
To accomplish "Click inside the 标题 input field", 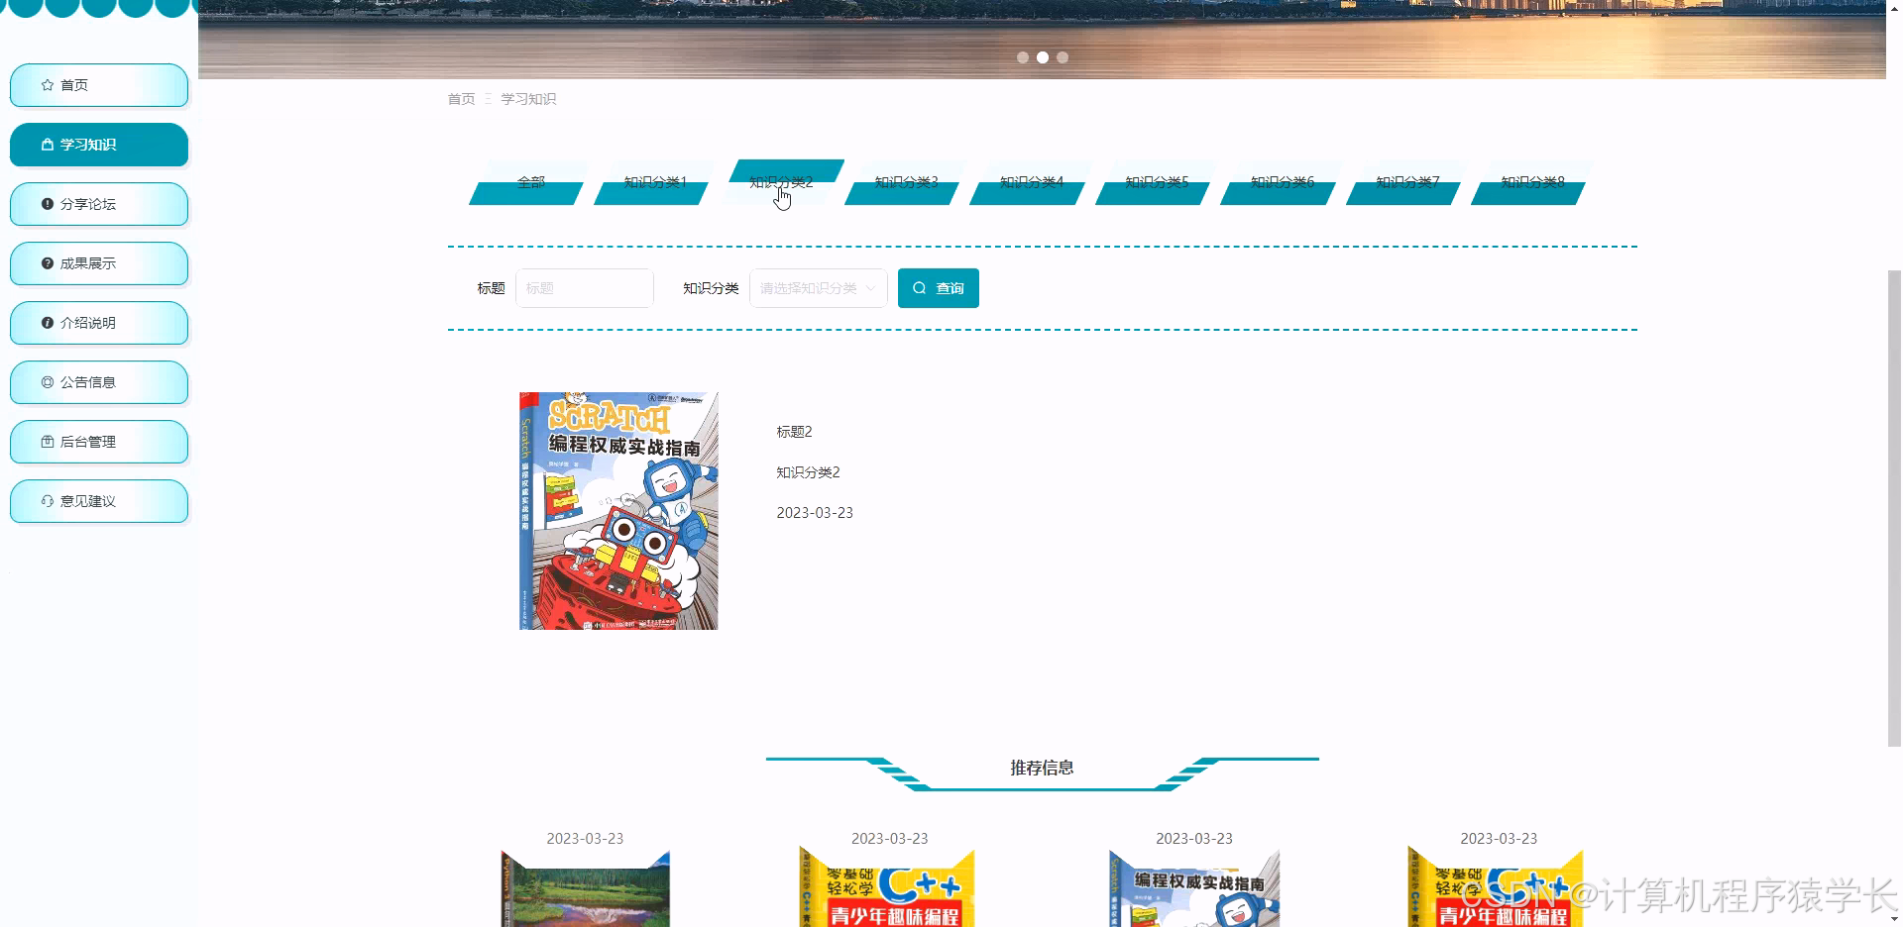I will pos(584,288).
